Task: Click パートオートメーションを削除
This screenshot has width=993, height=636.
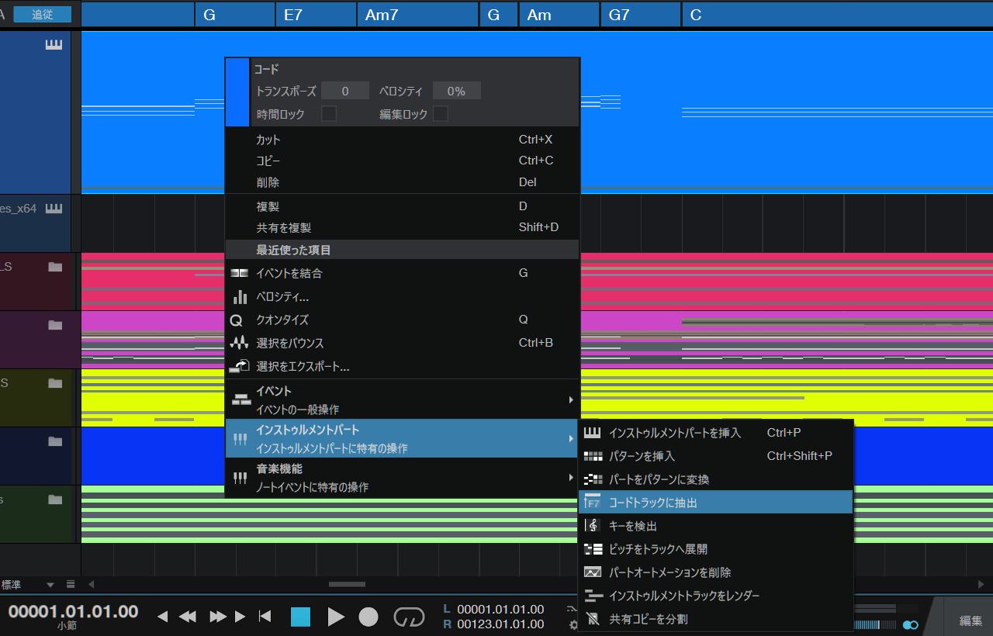Action: click(715, 572)
